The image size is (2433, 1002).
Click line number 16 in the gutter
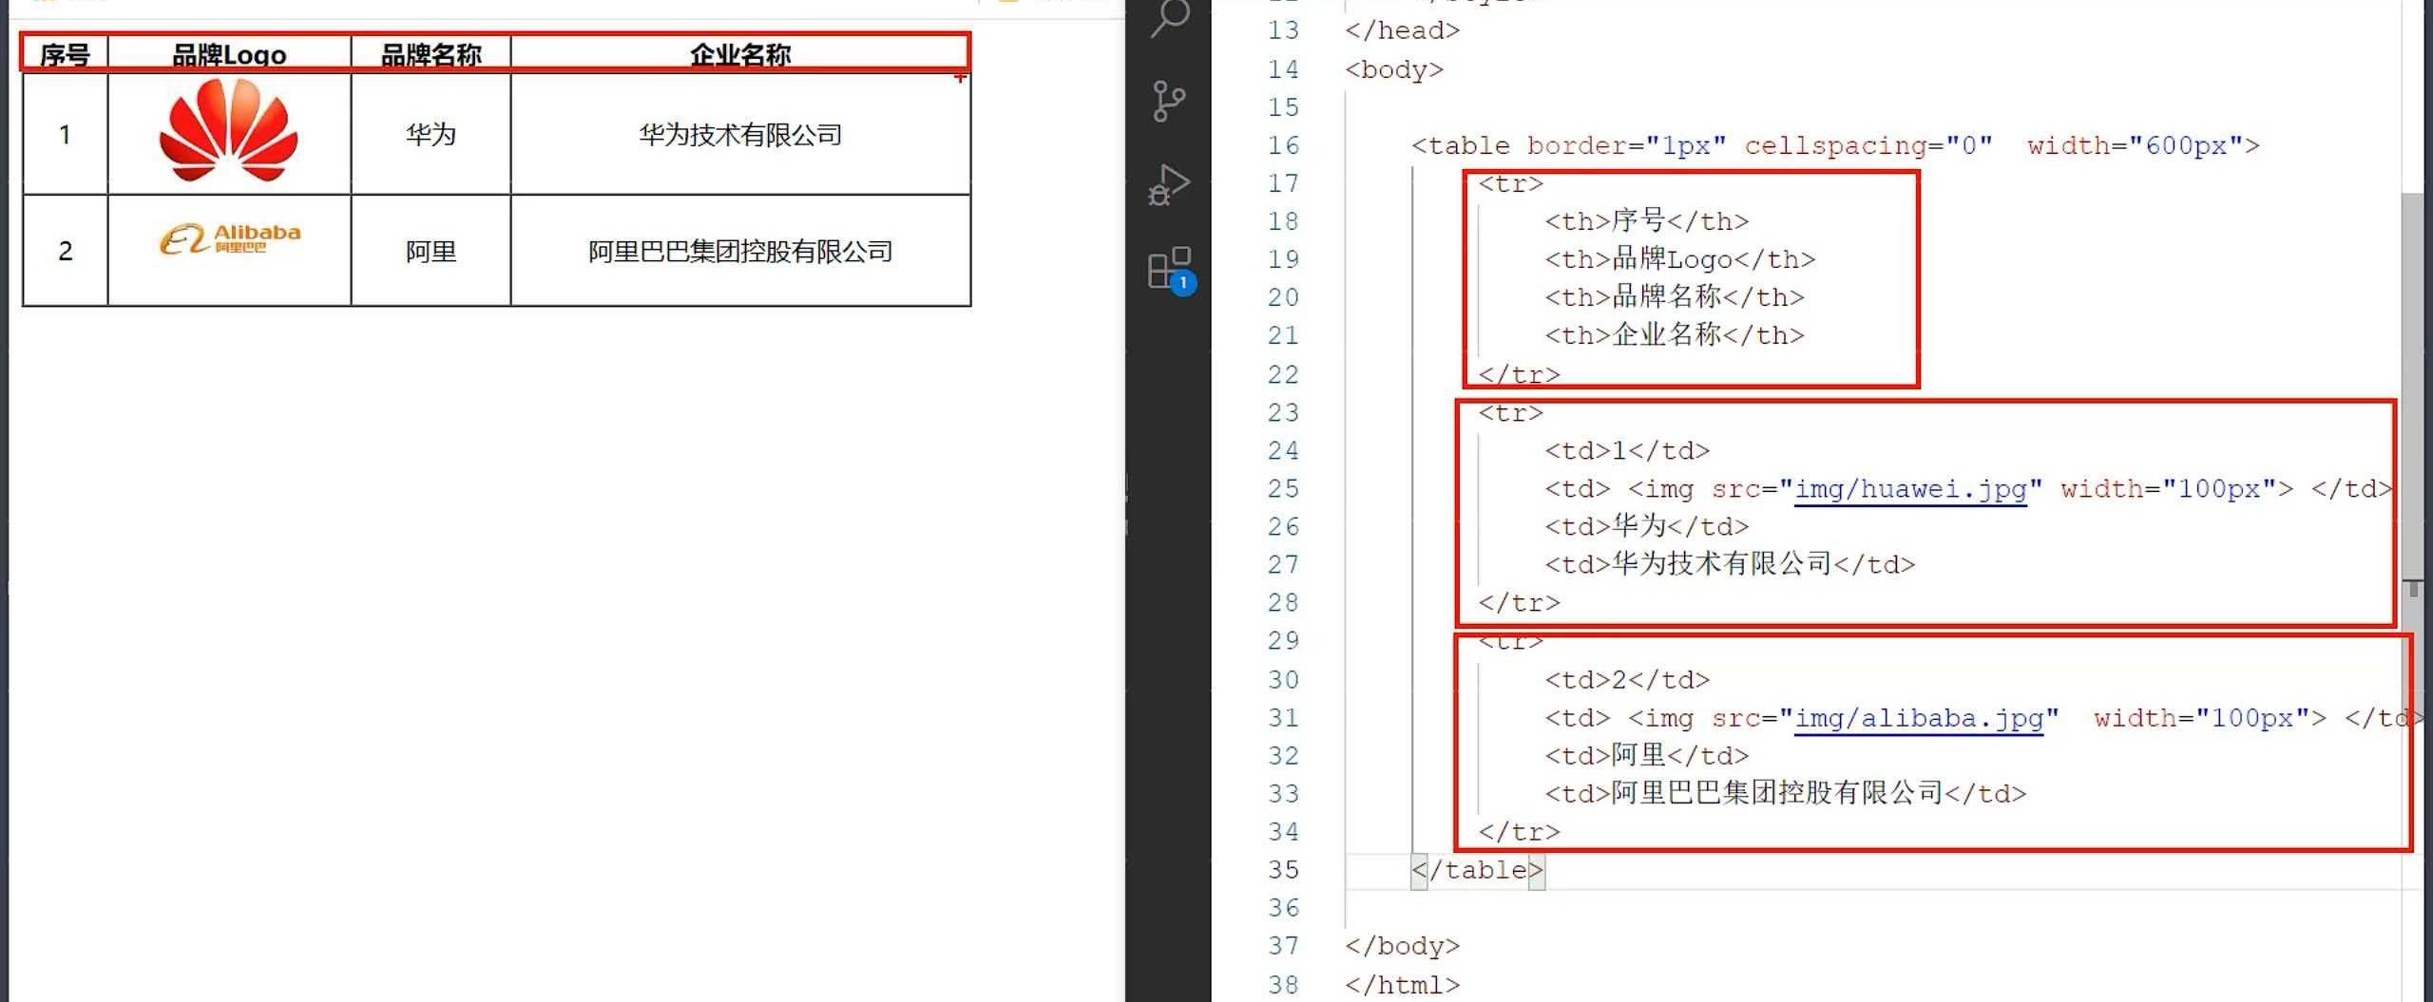1283,145
